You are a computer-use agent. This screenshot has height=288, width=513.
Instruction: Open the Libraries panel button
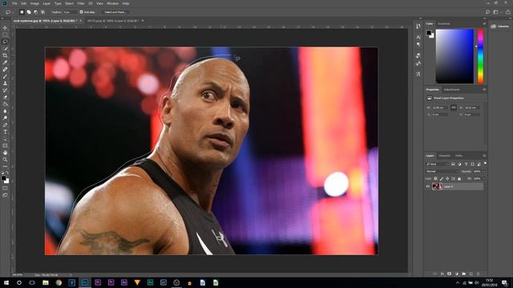pos(500,26)
